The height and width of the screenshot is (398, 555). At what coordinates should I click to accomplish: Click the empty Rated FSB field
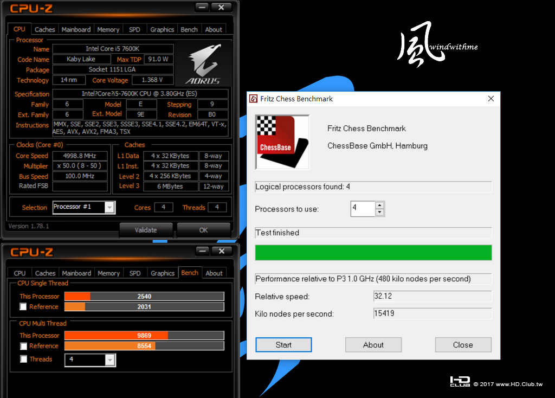(x=80, y=186)
